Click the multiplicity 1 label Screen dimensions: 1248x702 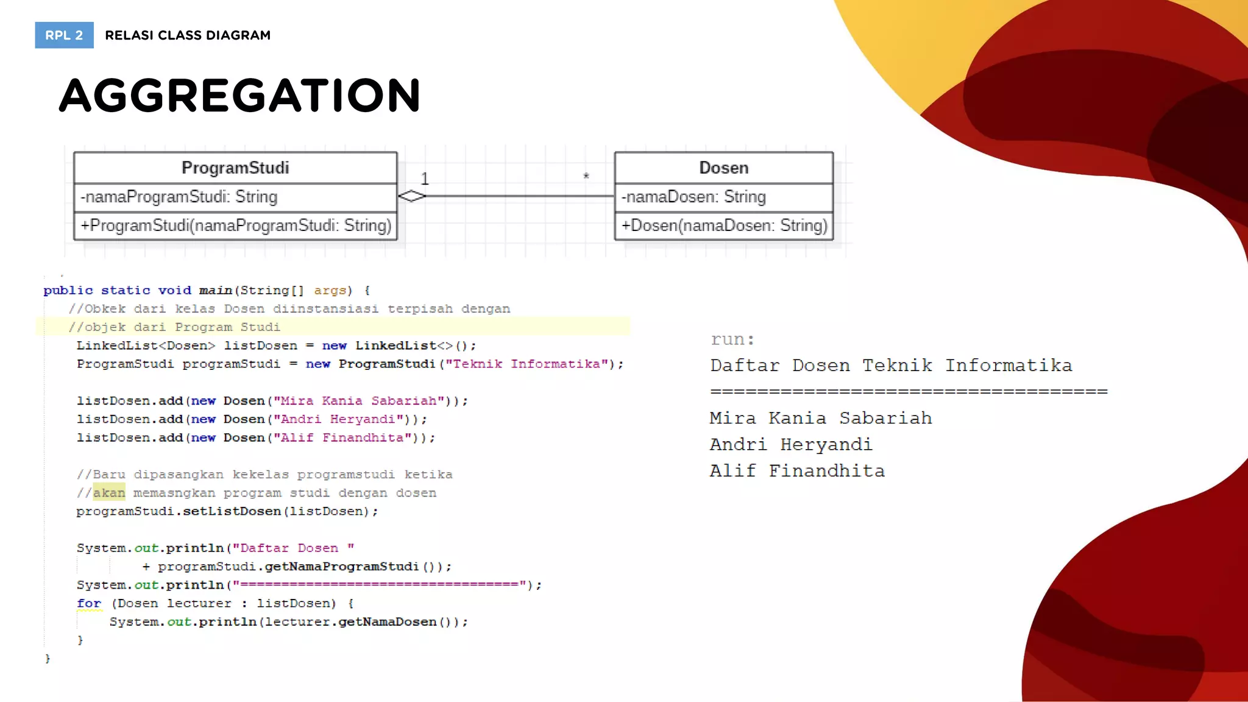pos(425,179)
